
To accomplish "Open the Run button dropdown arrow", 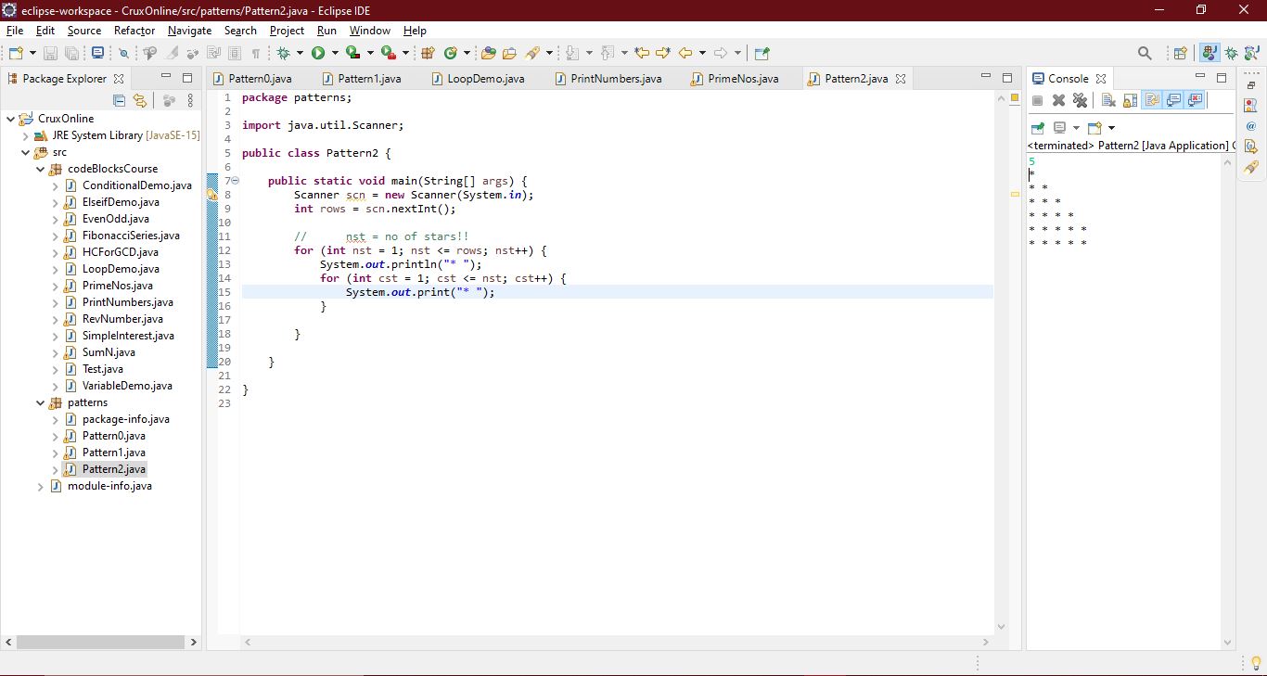I will click(335, 53).
